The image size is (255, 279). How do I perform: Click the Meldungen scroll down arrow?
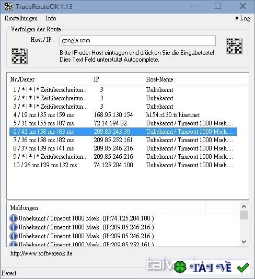(244, 241)
